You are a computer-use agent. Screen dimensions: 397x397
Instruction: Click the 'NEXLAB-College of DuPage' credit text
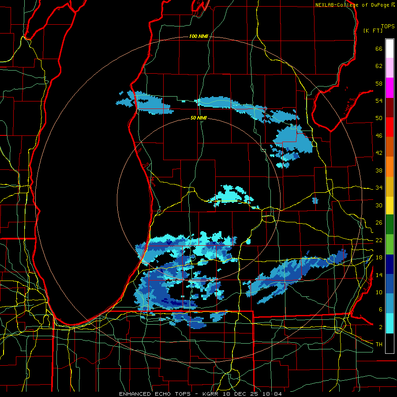352,5
